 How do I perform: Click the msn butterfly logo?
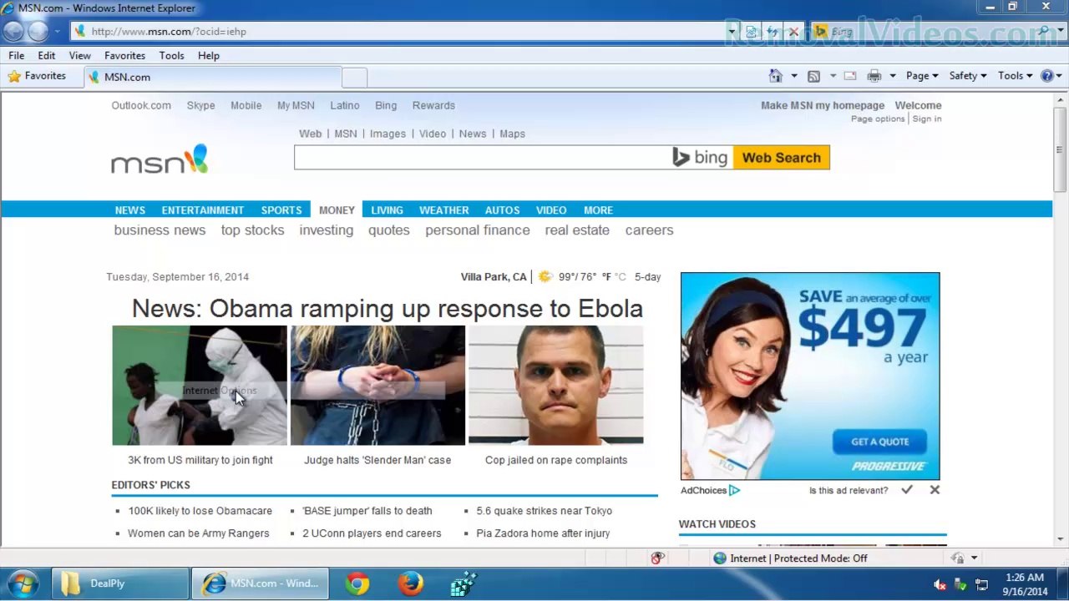pyautogui.click(x=160, y=159)
